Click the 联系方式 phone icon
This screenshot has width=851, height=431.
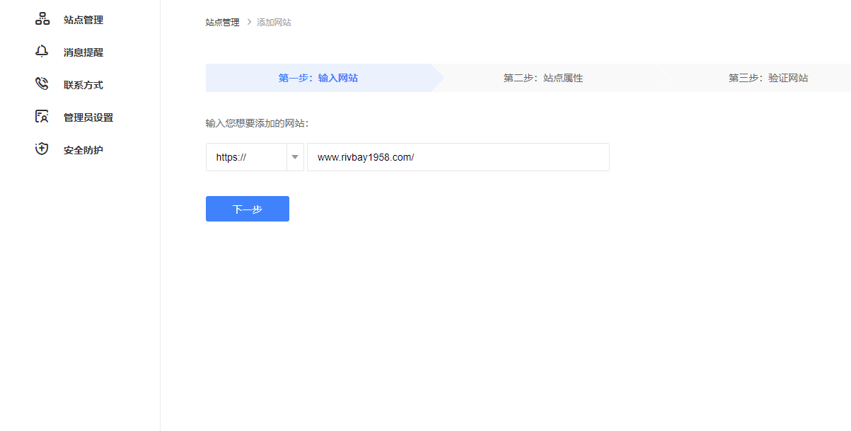click(42, 84)
